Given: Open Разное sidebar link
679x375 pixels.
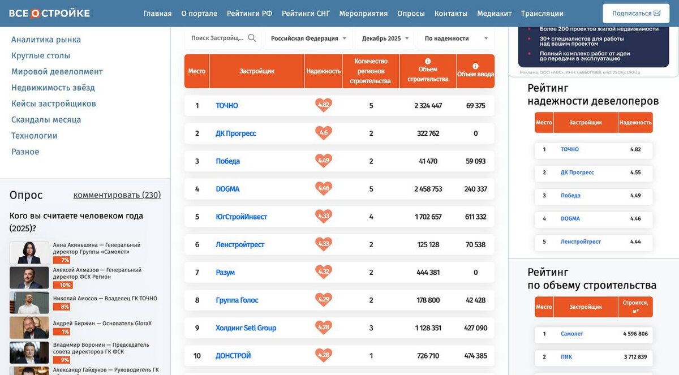Looking at the screenshot, I should coord(25,152).
